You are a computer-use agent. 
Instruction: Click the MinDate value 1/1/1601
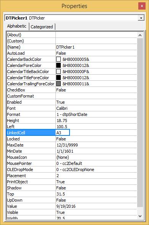point(65,151)
